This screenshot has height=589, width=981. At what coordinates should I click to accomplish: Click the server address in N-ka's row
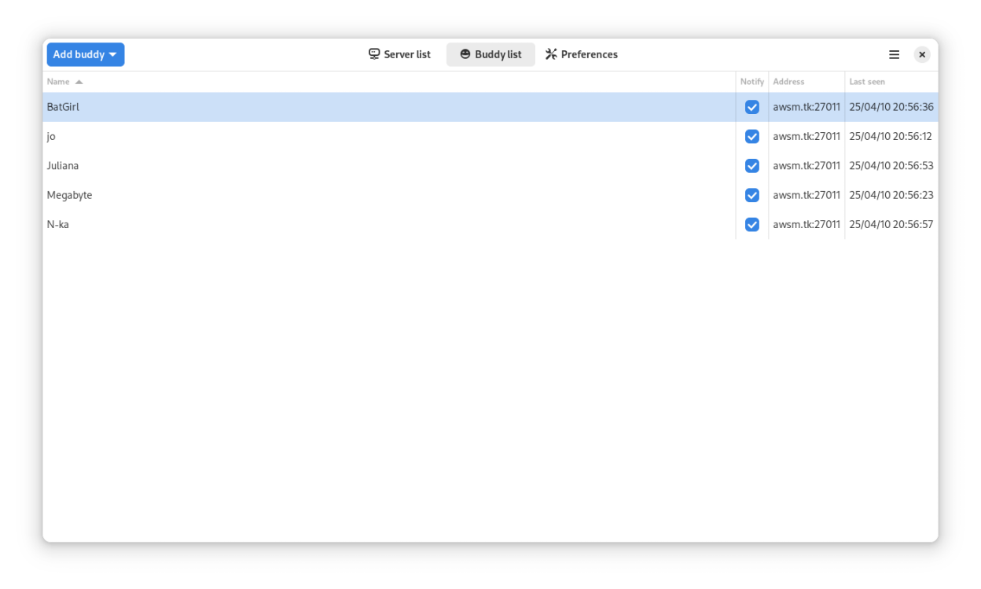coord(806,225)
